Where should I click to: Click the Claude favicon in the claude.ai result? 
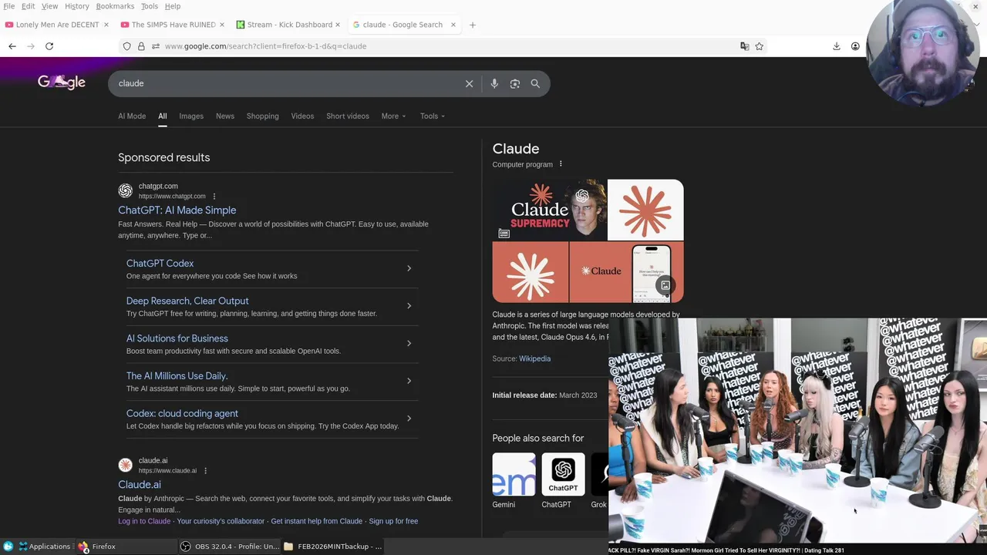pyautogui.click(x=125, y=465)
